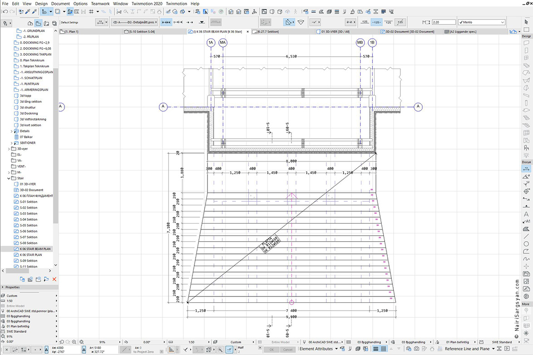The image size is (533, 355).
Task: Open K 06 STAIR PLAN in Navigator
Action: [x=31, y=255]
